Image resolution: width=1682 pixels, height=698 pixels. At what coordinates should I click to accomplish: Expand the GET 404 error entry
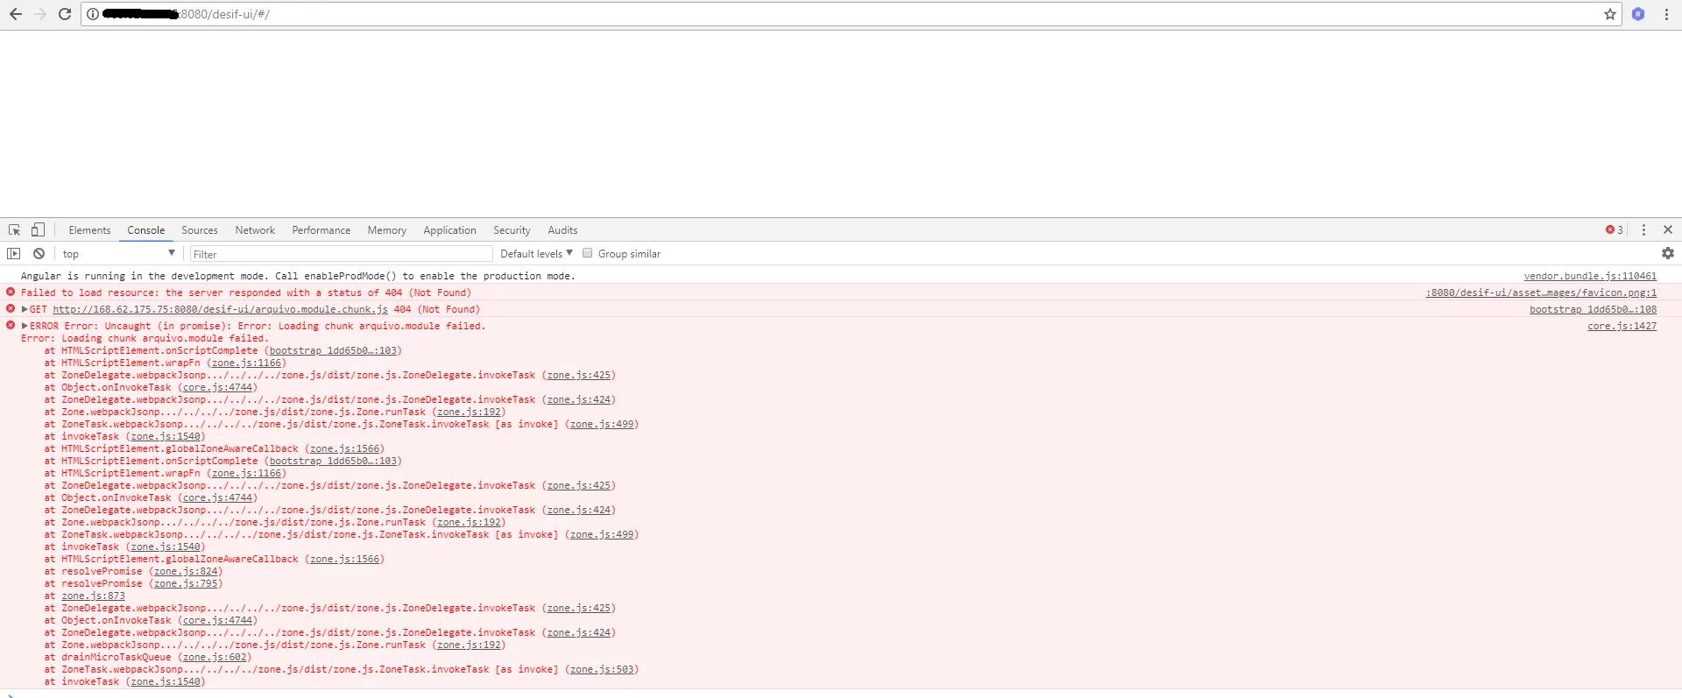click(x=25, y=309)
